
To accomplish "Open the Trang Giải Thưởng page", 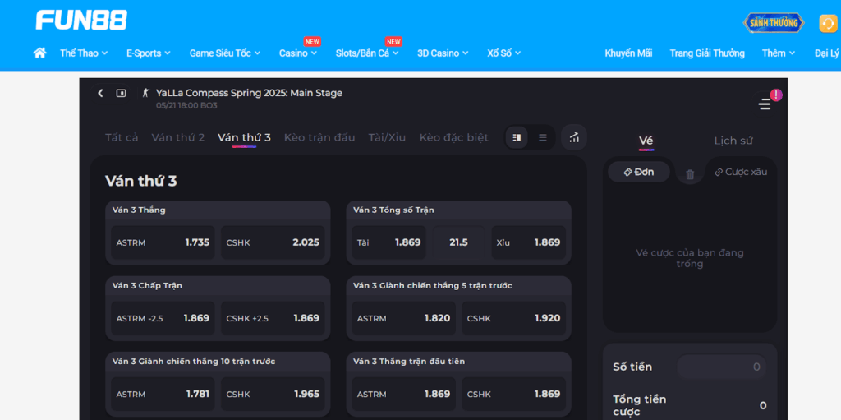I will coord(707,53).
